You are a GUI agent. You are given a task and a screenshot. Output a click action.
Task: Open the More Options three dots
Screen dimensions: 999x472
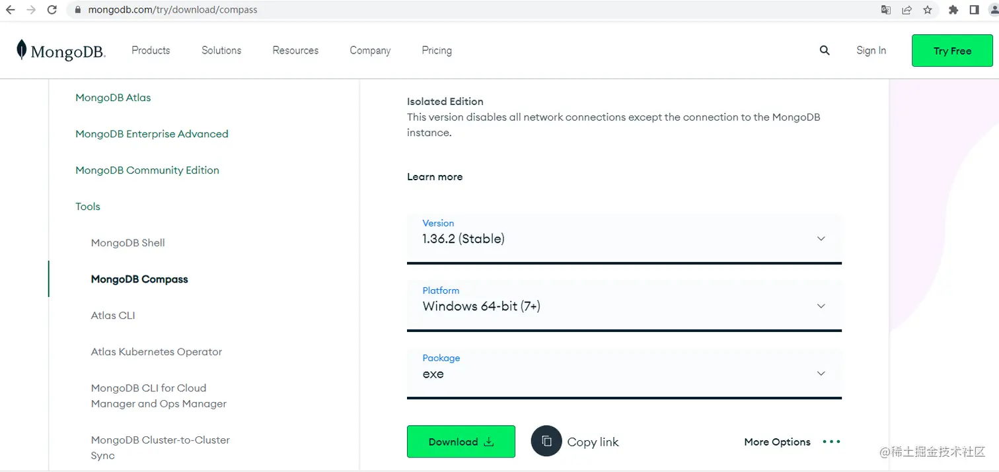pyautogui.click(x=831, y=442)
